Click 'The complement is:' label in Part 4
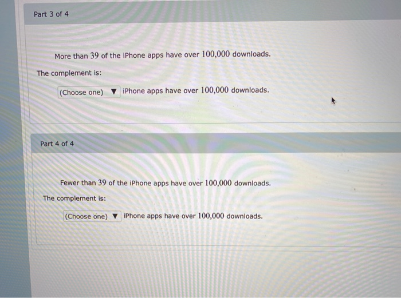Image resolution: width=401 pixels, height=298 pixels. (x=74, y=198)
